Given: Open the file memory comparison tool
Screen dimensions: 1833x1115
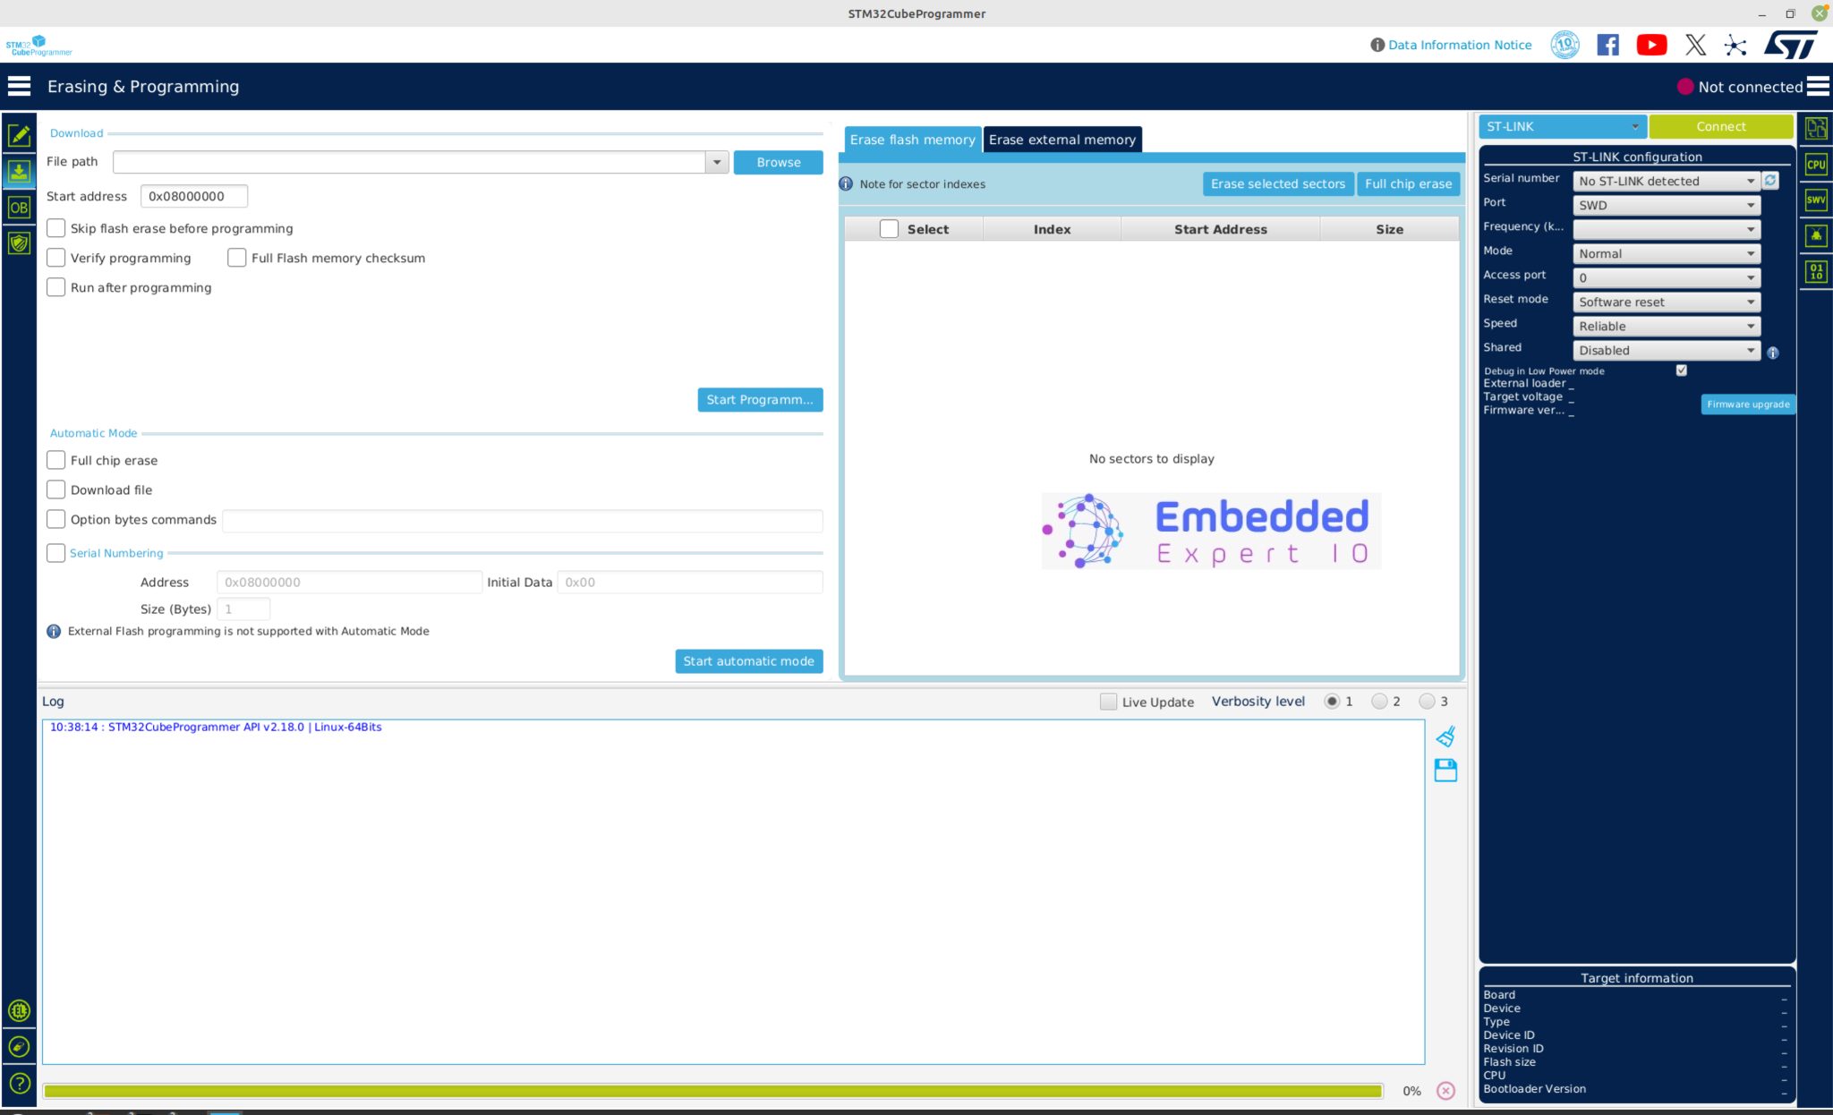Looking at the screenshot, I should tap(1817, 129).
